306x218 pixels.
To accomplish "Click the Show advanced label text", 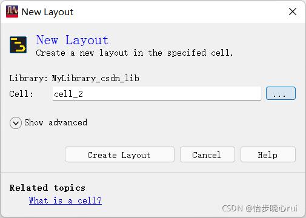I will click(56, 122).
